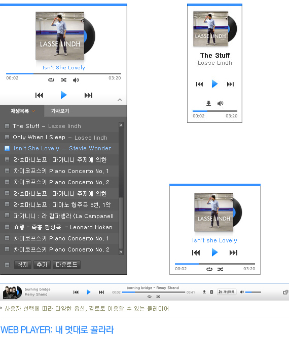The height and width of the screenshot is (337, 289).
Task: Click the playlist scrollbar down arrow
Action: tap(121, 252)
